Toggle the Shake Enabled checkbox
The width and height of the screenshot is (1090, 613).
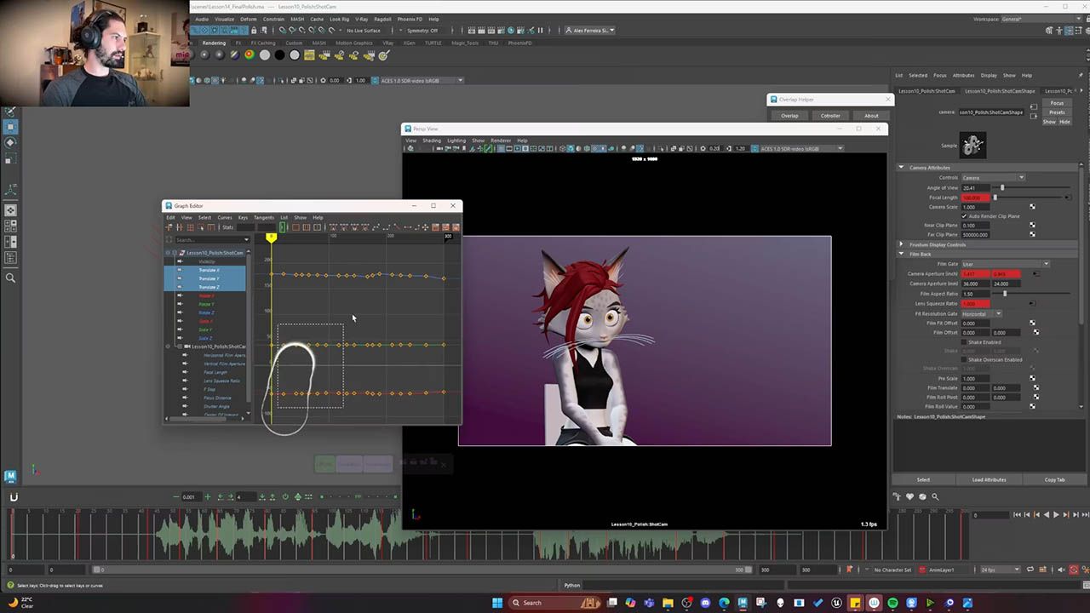pos(965,342)
